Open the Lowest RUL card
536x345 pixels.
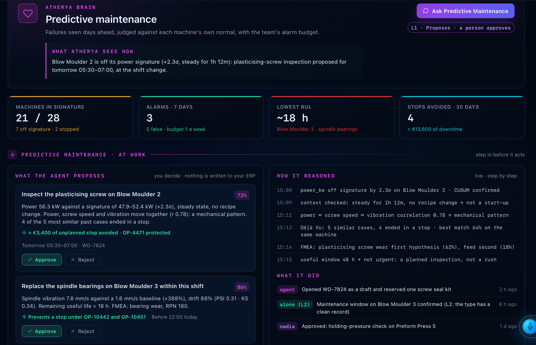pyautogui.click(x=331, y=118)
